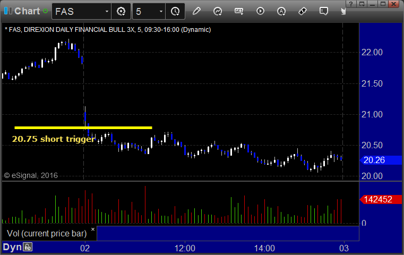Close the Vol study label
The height and width of the screenshot is (255, 404).
[93, 229]
